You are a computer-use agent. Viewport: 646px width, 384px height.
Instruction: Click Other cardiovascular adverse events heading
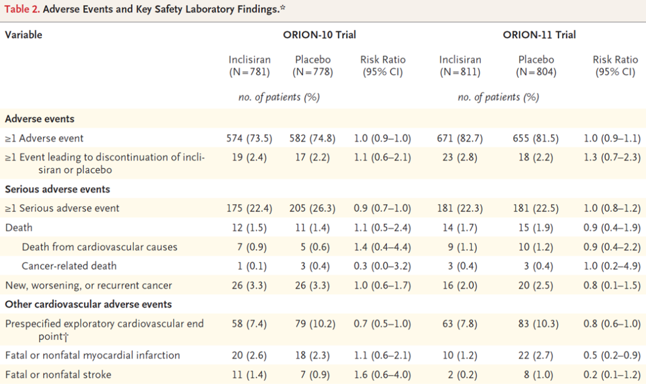pos(88,304)
